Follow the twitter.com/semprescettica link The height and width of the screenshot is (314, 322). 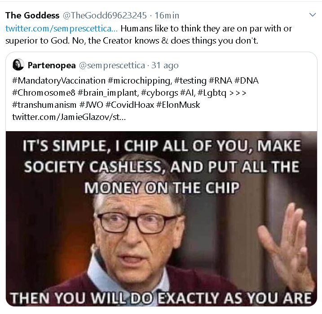coord(62,29)
